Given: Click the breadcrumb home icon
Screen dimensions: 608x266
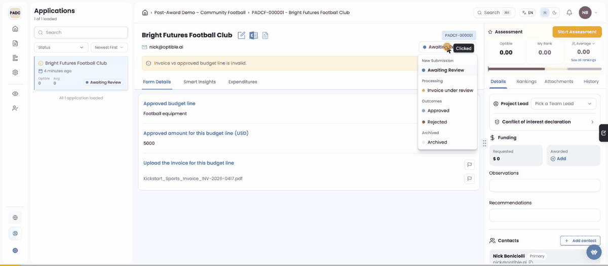Looking at the screenshot, I should point(145,13).
